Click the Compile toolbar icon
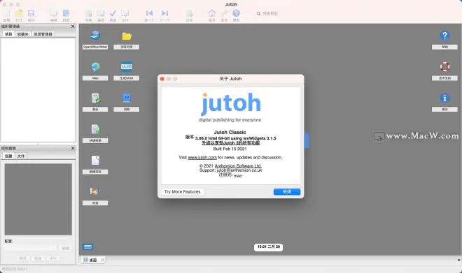This screenshot has height=273, width=462. point(88,13)
